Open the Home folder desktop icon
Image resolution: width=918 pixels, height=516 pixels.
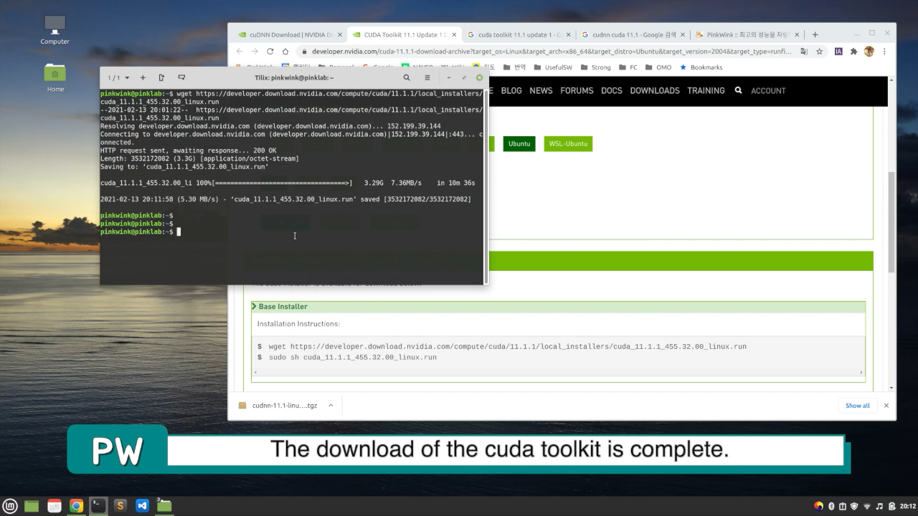click(x=55, y=77)
